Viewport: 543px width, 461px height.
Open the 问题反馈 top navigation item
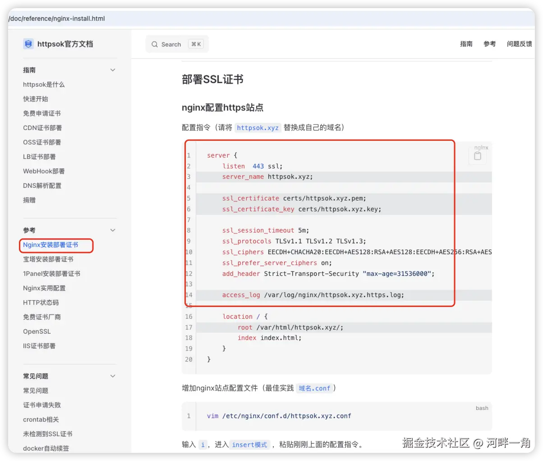click(x=519, y=44)
